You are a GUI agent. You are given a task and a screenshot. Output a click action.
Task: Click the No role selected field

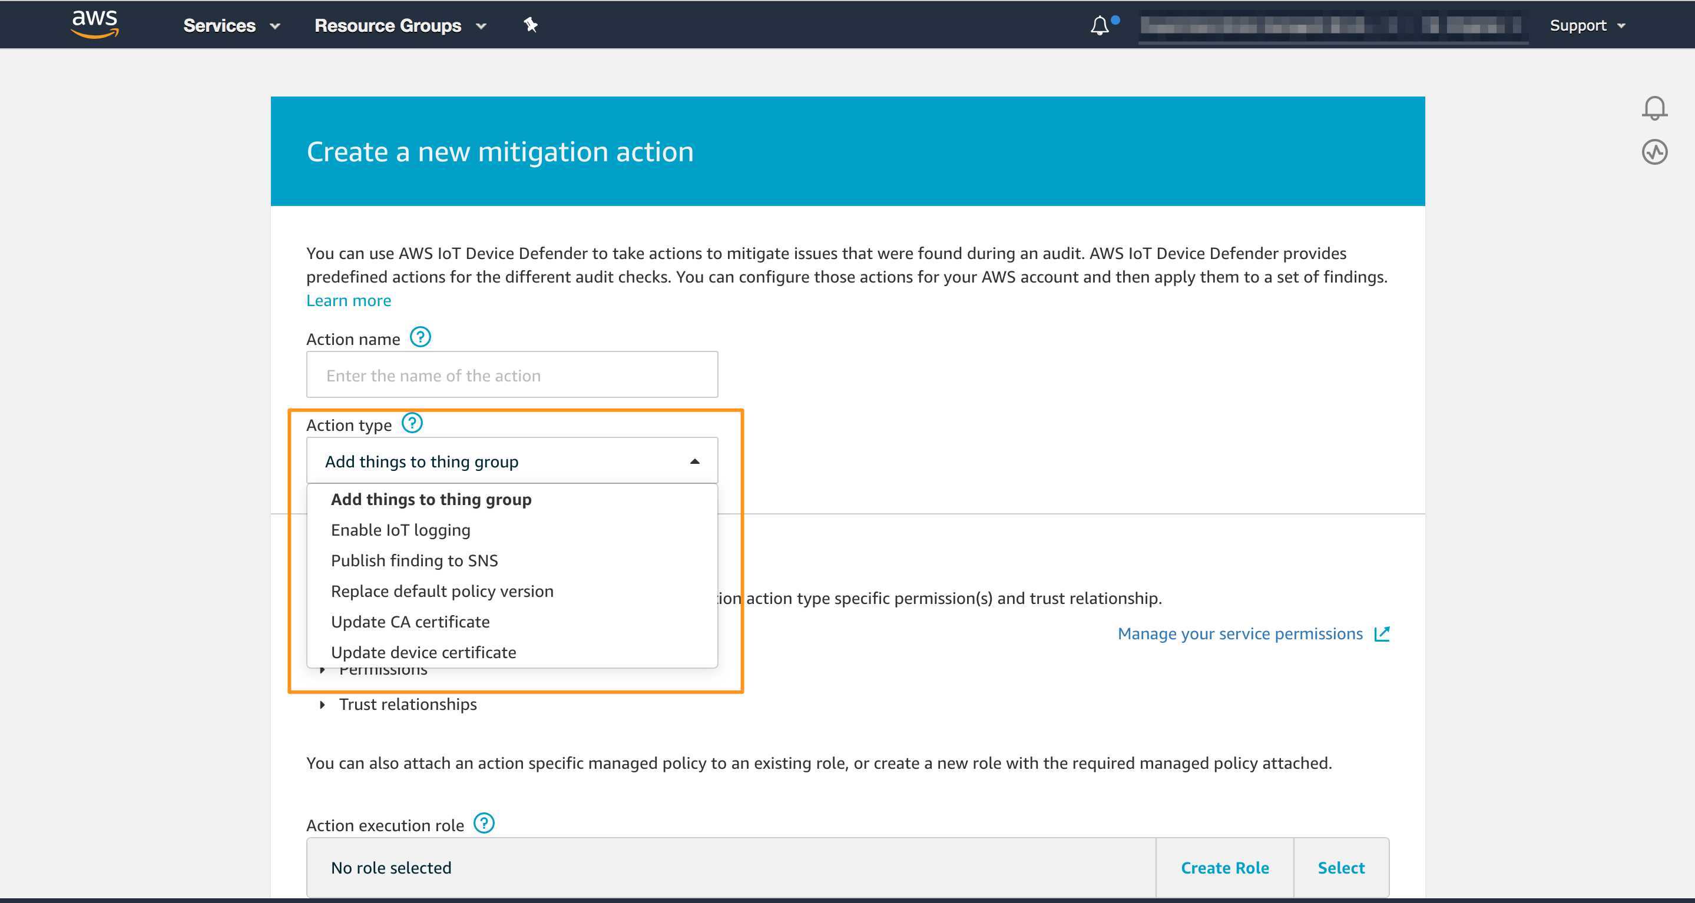[731, 868]
